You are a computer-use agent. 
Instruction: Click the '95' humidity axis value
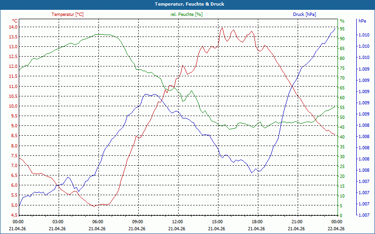click(x=342, y=29)
